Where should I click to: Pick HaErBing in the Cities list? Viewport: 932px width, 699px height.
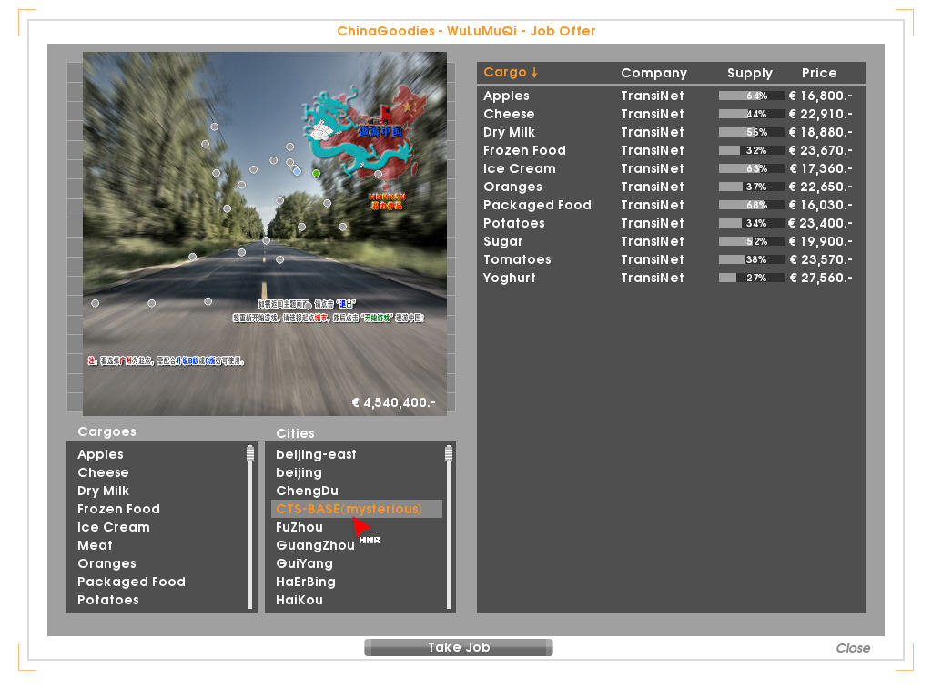pos(306,582)
